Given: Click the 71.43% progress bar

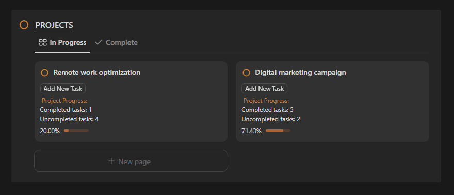Looking at the screenshot, I should [x=278, y=131].
